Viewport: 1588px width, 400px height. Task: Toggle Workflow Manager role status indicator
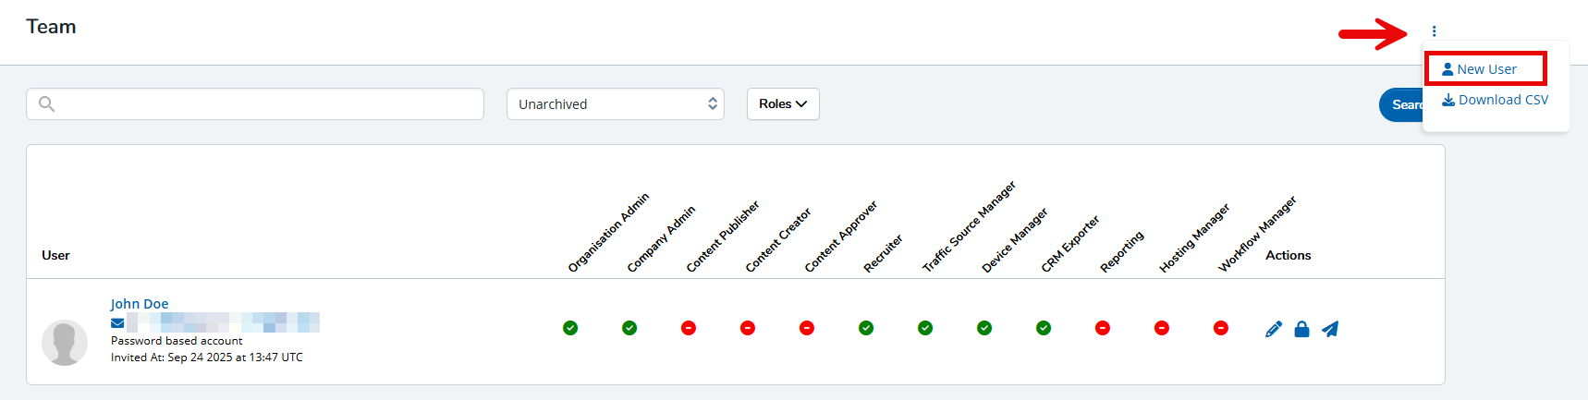(x=1221, y=328)
